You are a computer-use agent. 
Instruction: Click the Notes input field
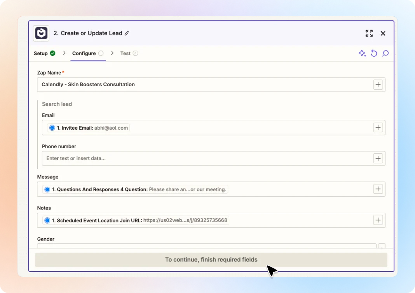[211, 220]
